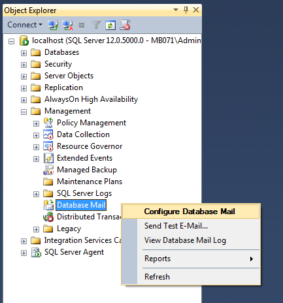Click the Disconnect server toolbar icon
Viewport: 283px width, 303px height.
[67, 25]
